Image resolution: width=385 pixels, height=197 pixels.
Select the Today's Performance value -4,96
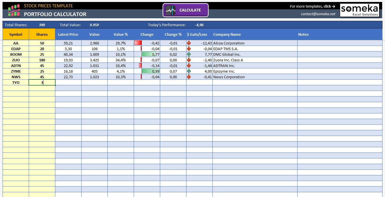point(199,25)
